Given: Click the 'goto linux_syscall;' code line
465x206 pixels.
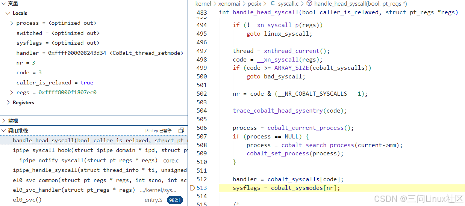Looking at the screenshot, I should pyautogui.click(x=279, y=34).
